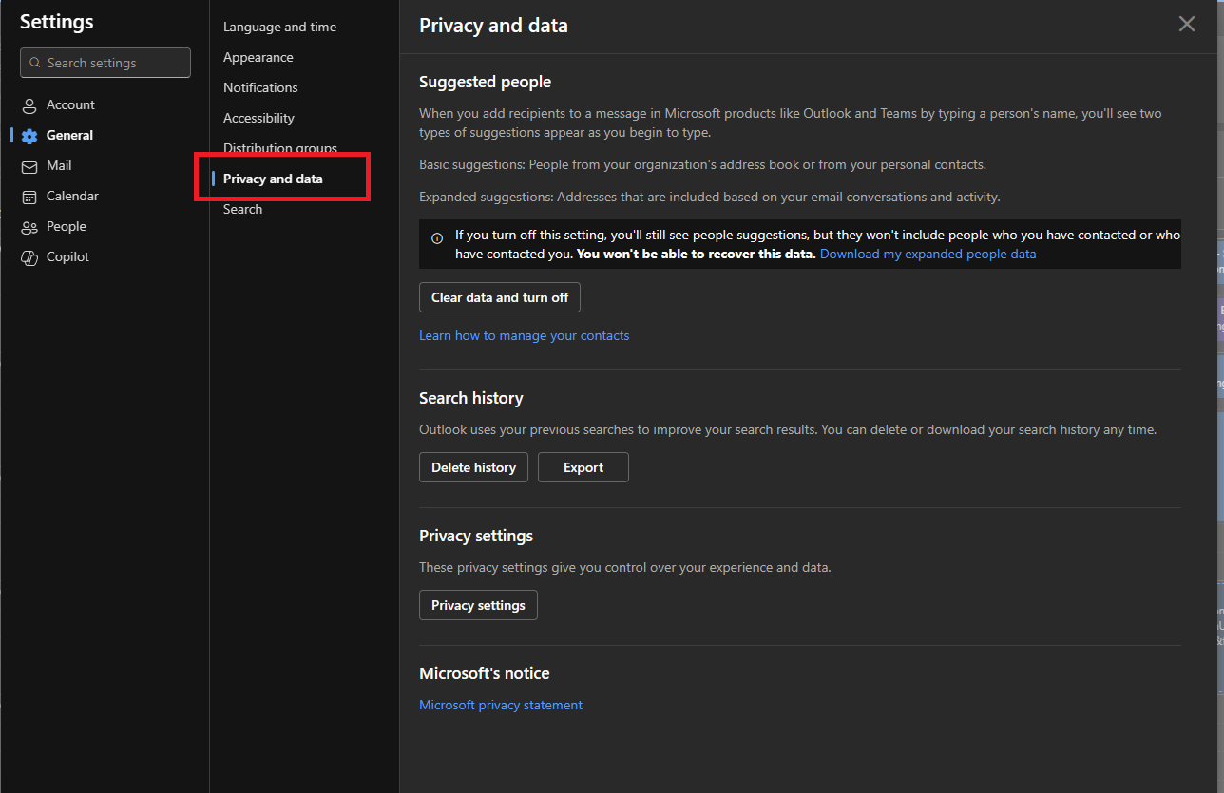Open Learn how to manage your contacts
This screenshot has height=793, width=1224.
525,335
